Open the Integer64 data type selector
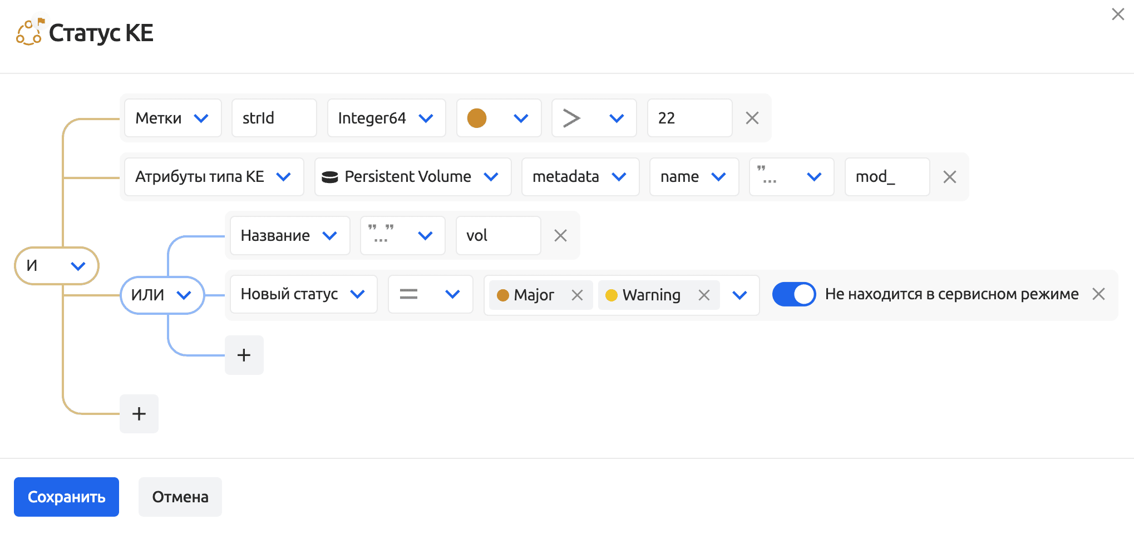The width and height of the screenshot is (1134, 534). coord(386,118)
